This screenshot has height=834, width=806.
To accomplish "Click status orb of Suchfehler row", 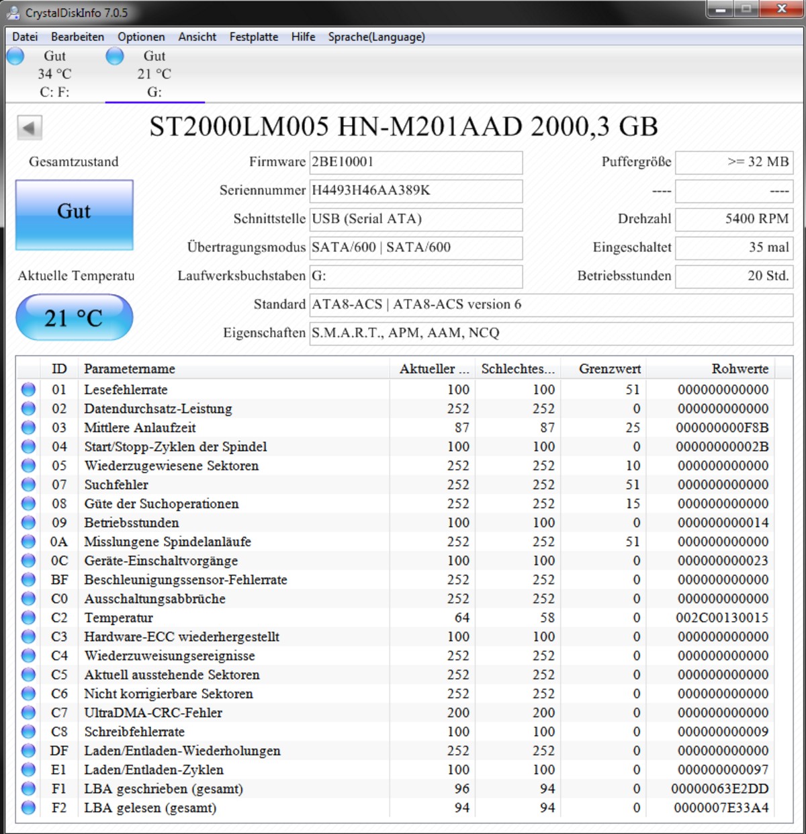I will [x=28, y=485].
